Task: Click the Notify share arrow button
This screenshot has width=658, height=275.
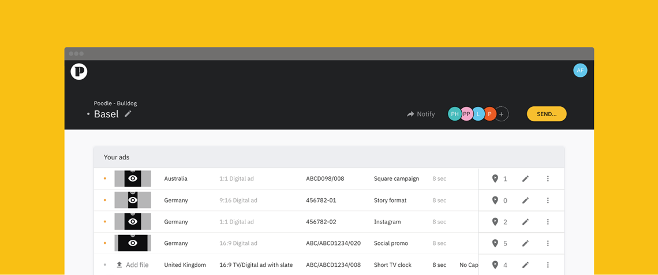Action: coord(420,114)
